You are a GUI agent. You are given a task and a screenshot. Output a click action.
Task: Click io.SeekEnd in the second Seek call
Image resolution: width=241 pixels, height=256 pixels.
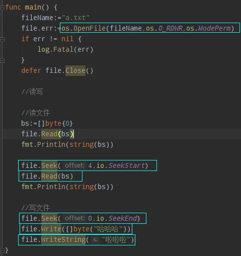(117, 218)
